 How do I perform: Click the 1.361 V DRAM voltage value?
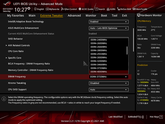141,57
